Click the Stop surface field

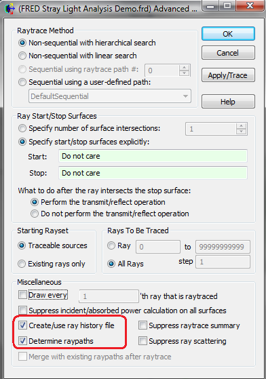point(153,173)
